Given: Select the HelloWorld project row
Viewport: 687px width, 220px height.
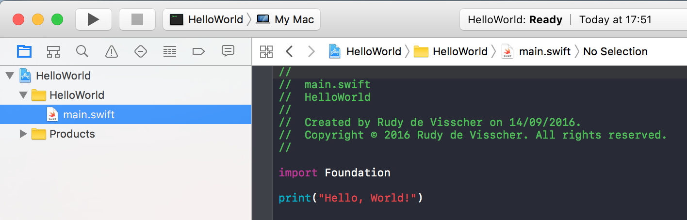Looking at the screenshot, I should (x=126, y=76).
